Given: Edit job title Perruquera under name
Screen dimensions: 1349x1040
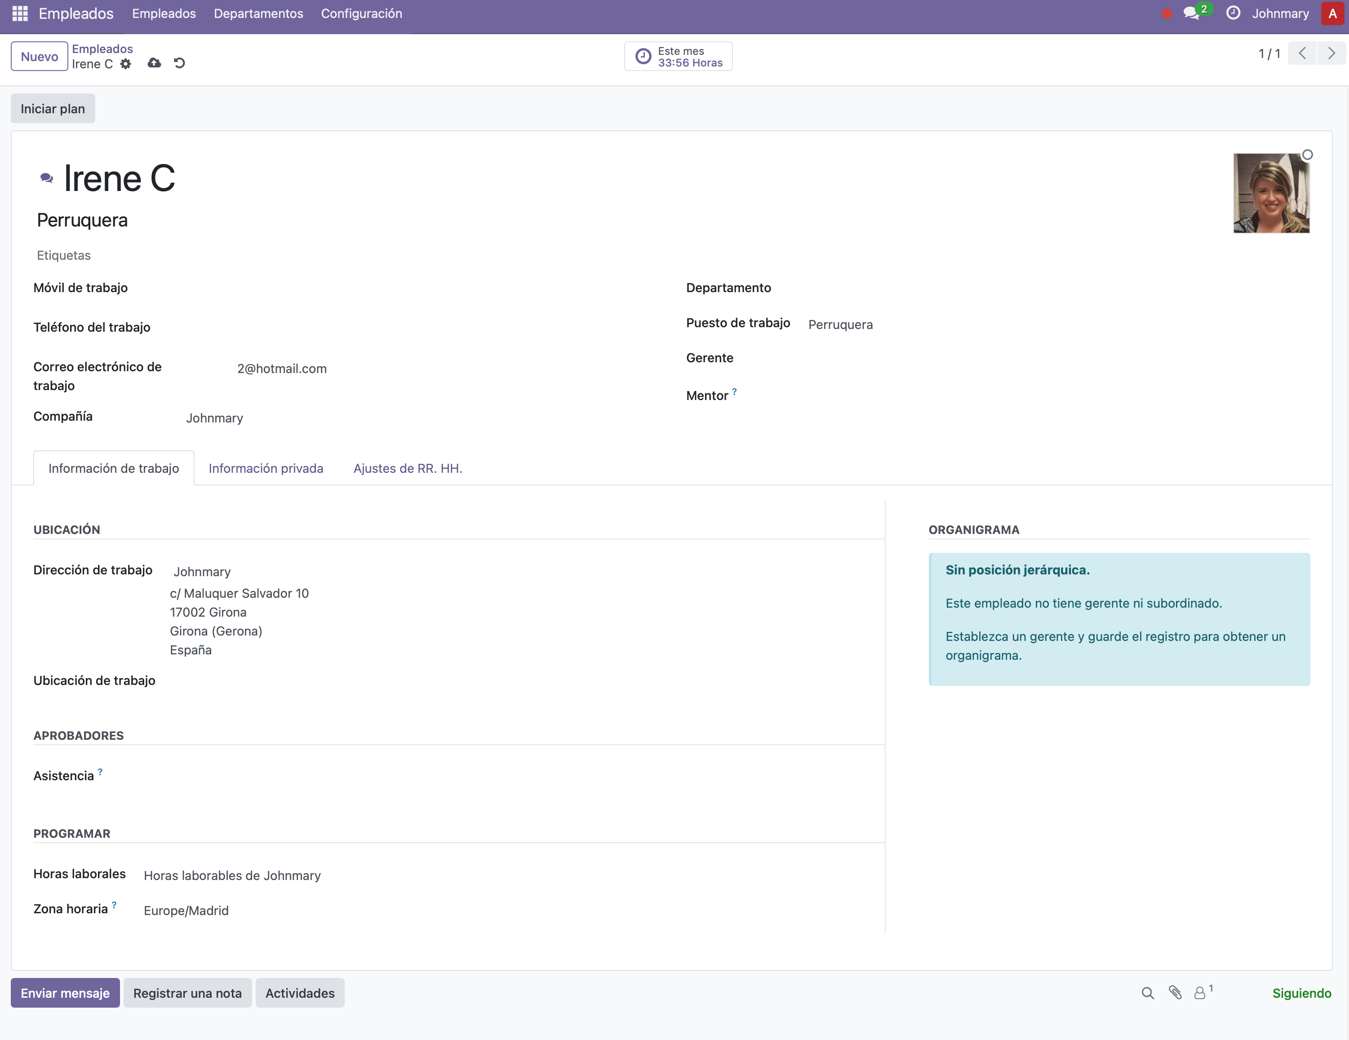Looking at the screenshot, I should [x=82, y=220].
